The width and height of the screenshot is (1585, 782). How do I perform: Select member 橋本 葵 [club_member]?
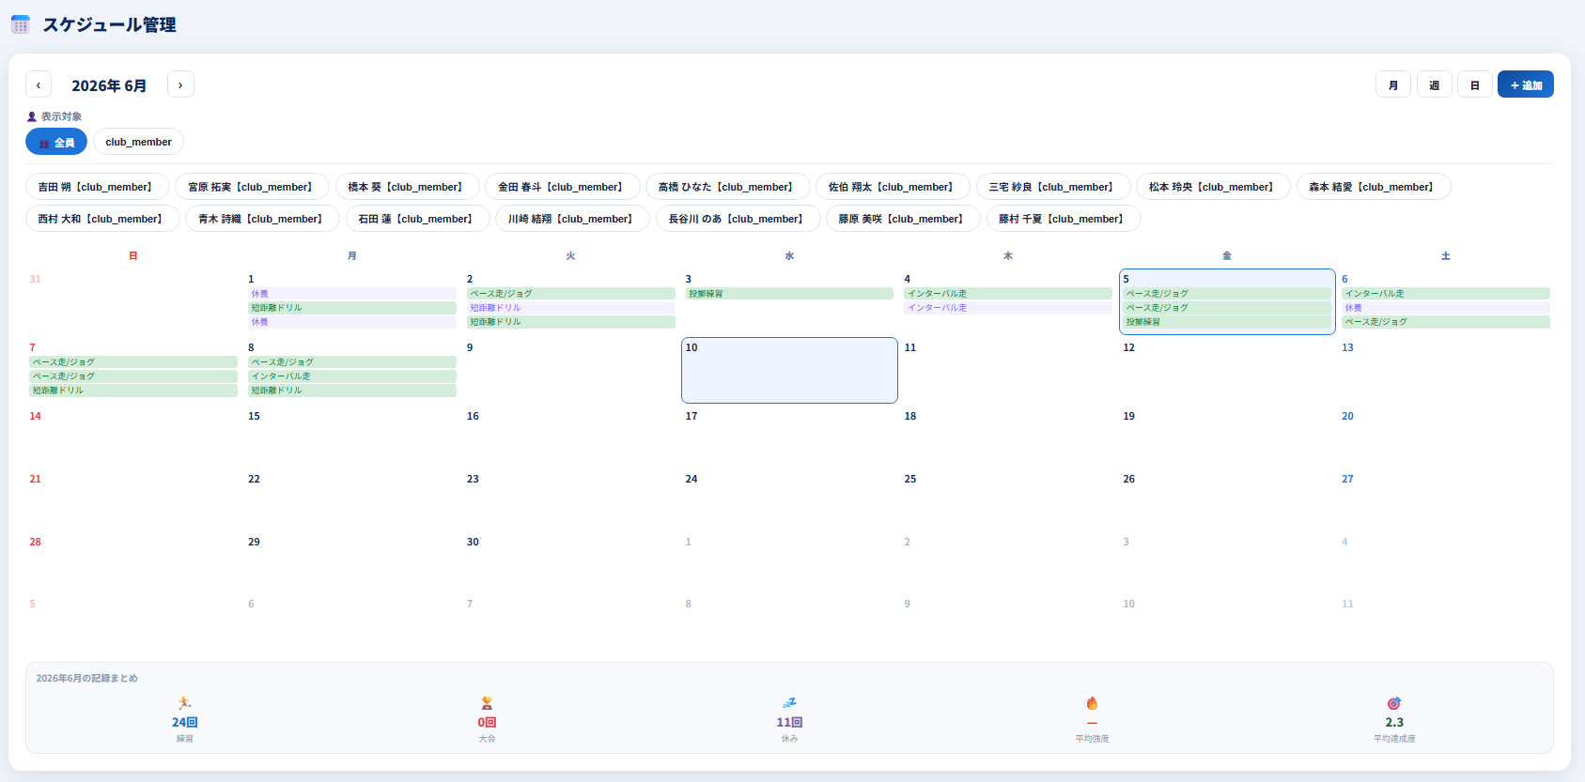pyautogui.click(x=408, y=187)
